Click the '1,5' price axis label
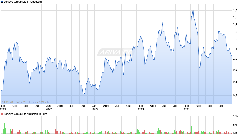243x136 pixels. [x=235, y=17]
